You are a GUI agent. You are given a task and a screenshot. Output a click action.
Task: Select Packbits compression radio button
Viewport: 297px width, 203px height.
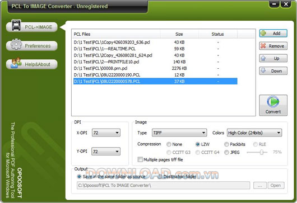(x=226, y=144)
